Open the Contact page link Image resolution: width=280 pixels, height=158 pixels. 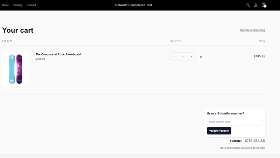[31, 5]
